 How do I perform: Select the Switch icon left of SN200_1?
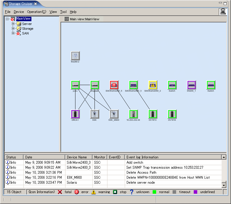point(172,85)
